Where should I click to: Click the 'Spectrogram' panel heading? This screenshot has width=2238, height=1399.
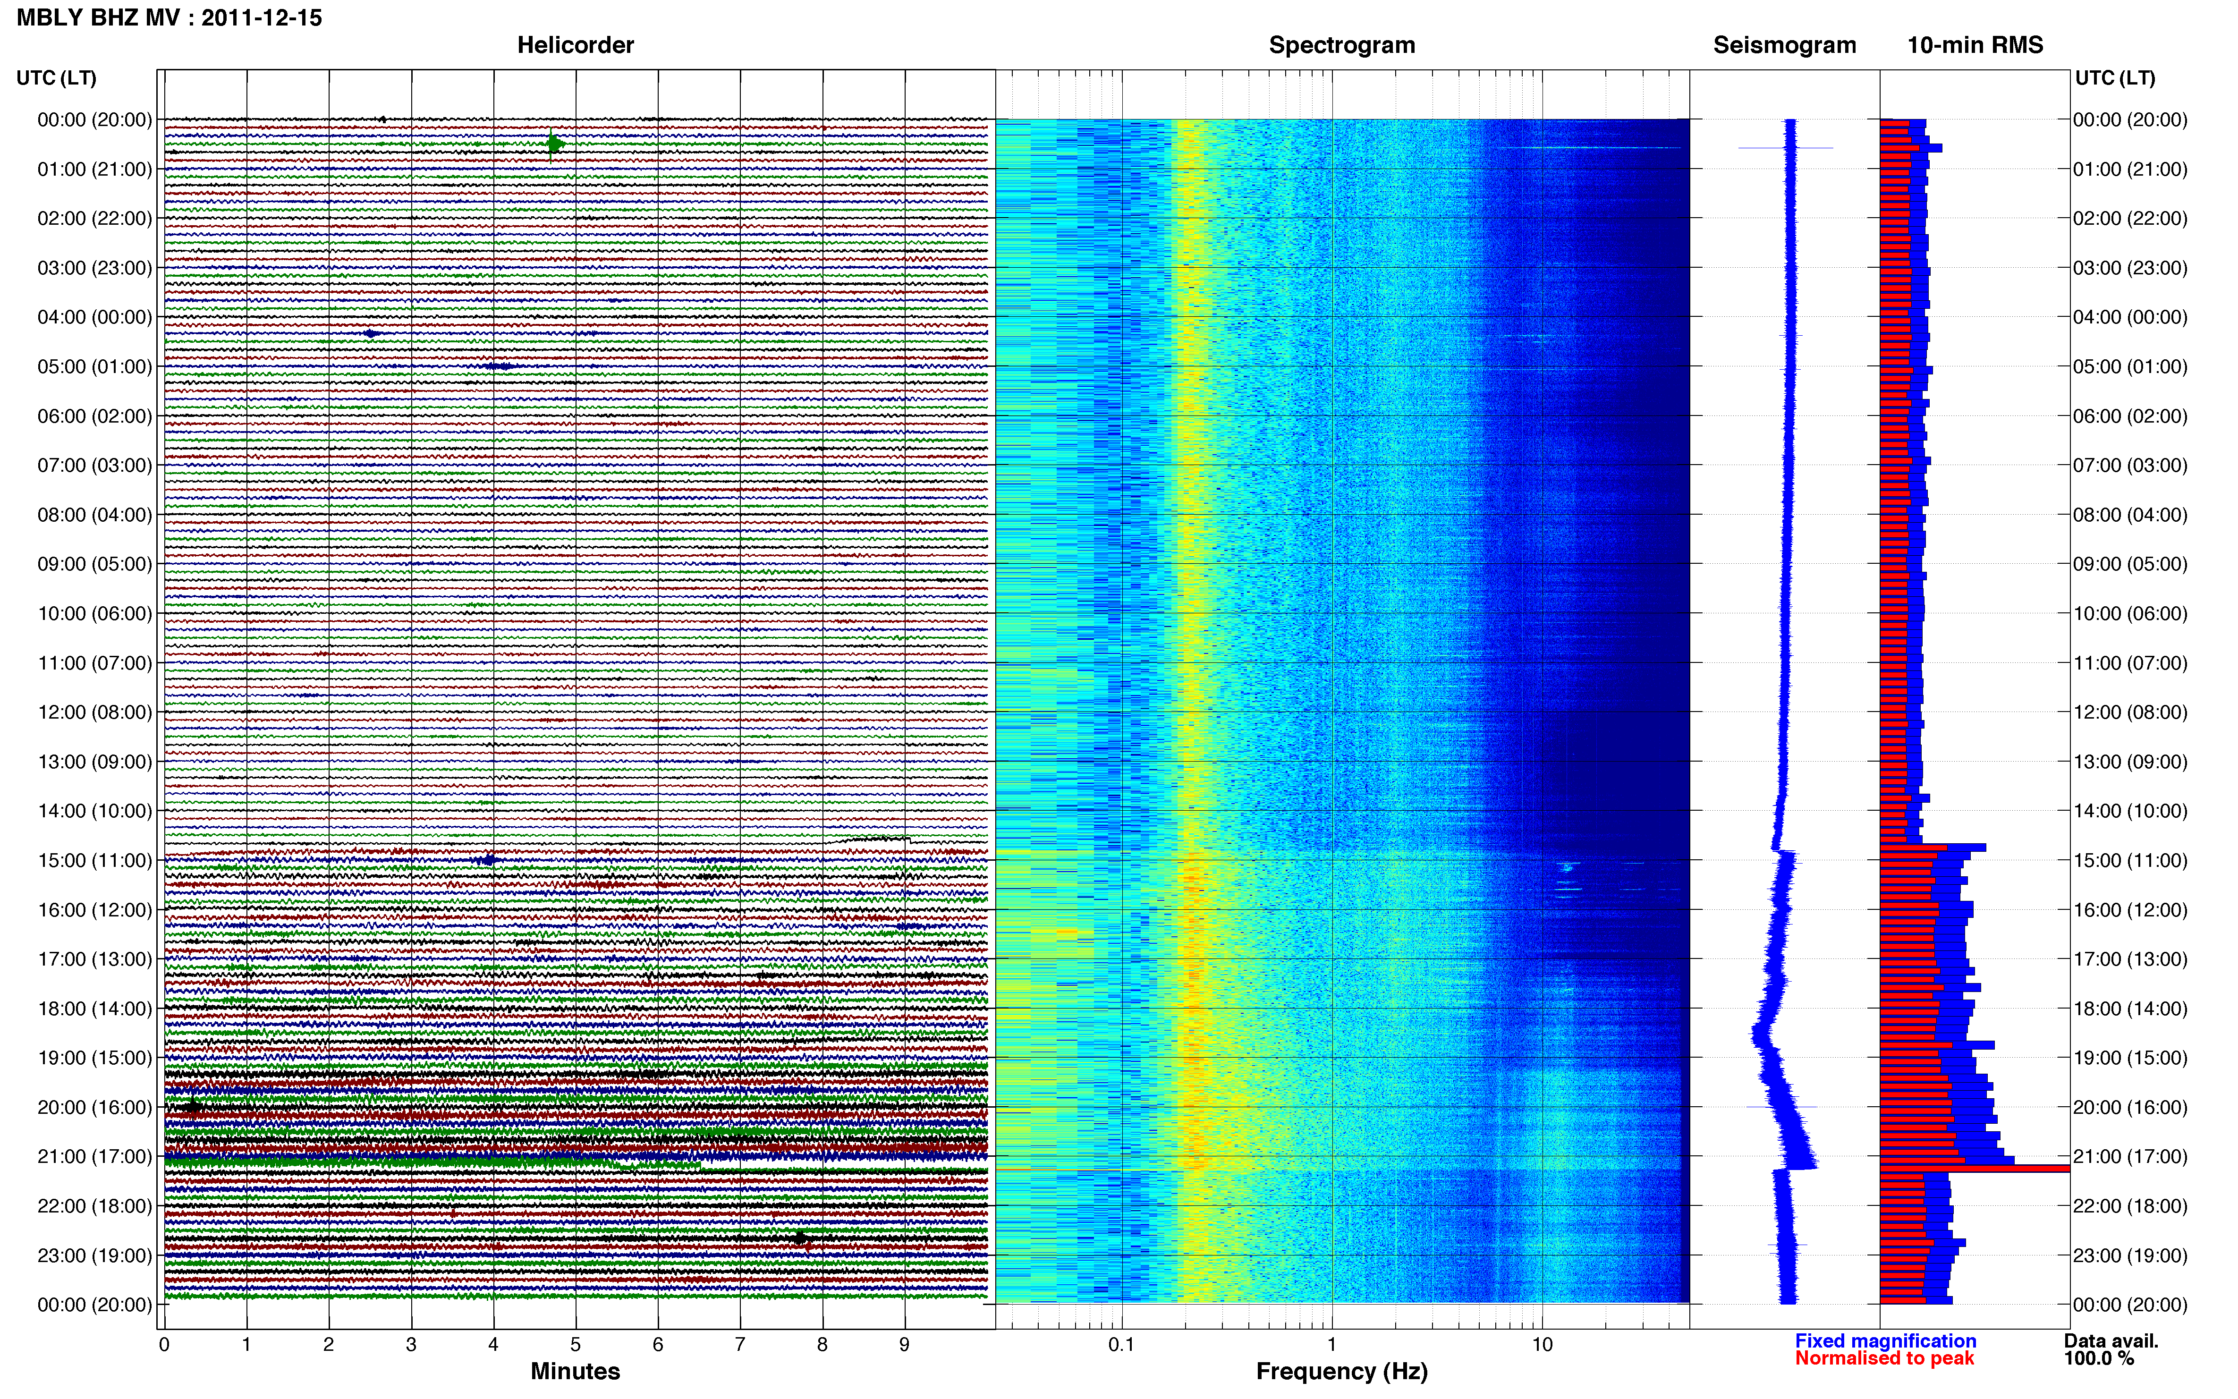coord(1341,45)
